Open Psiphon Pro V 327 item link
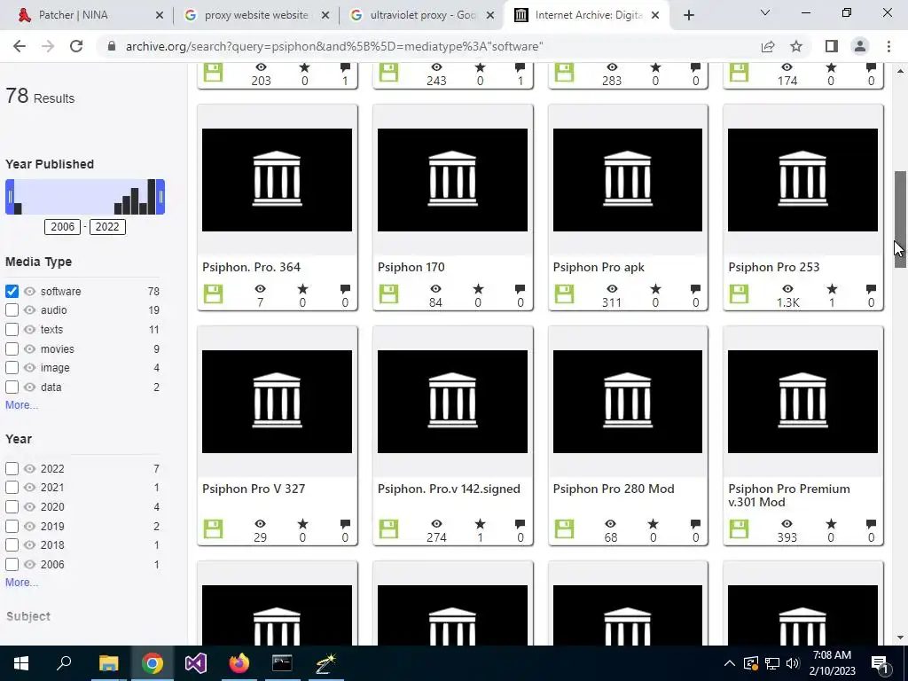Image resolution: width=908 pixels, height=681 pixels. [254, 489]
